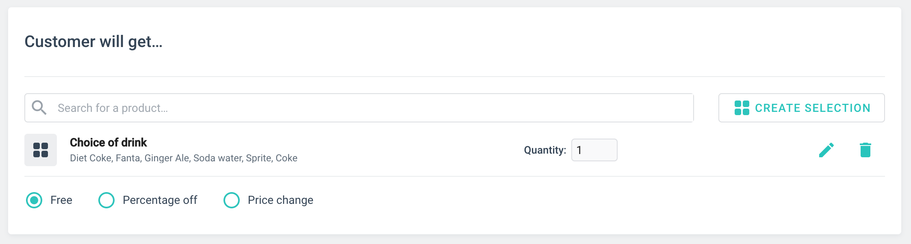The width and height of the screenshot is (911, 244).
Task: Click Sprite in the drink list
Action: [258, 158]
